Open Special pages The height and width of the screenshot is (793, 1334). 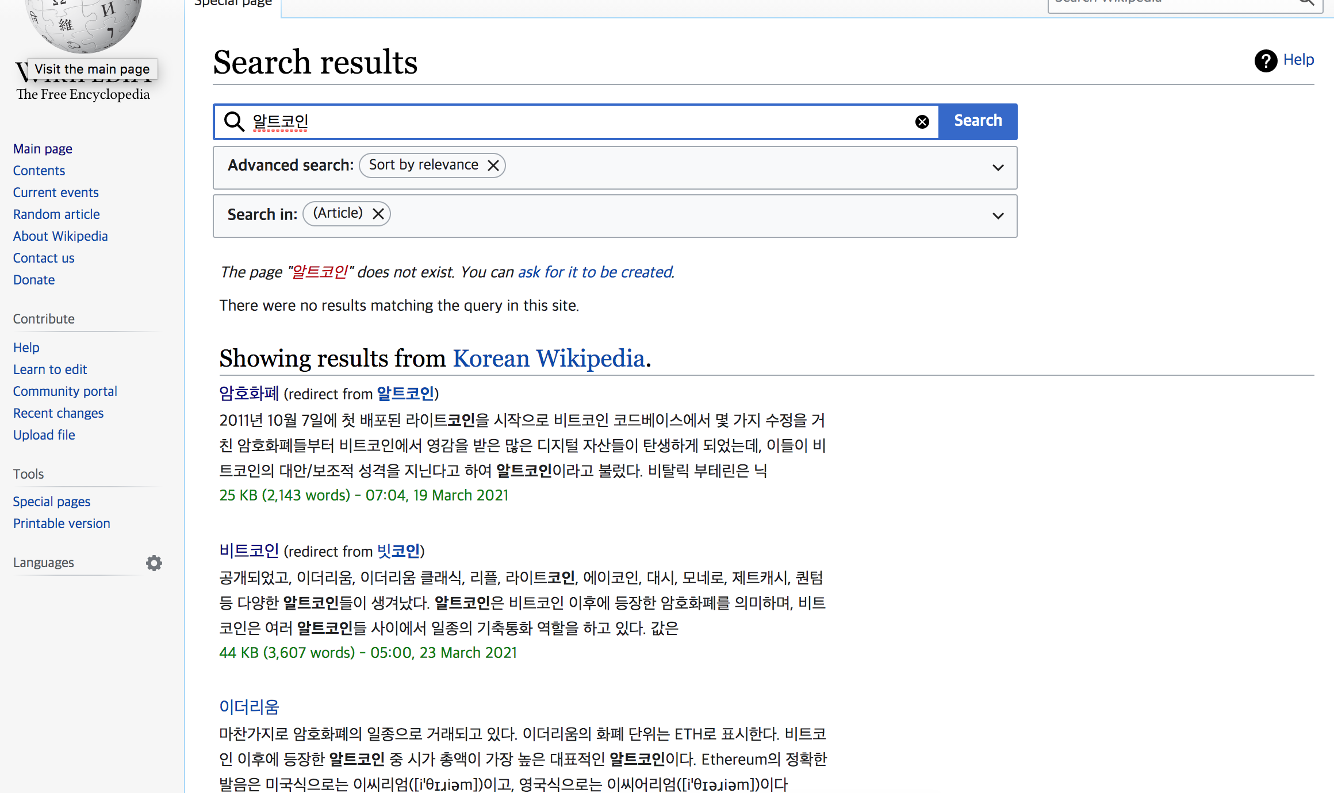pos(52,502)
